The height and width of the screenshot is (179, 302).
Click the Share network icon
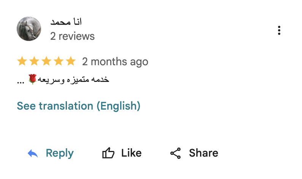tap(175, 153)
